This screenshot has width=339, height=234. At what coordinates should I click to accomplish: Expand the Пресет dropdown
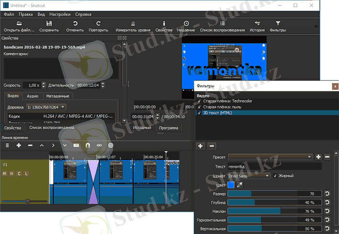[270, 157]
